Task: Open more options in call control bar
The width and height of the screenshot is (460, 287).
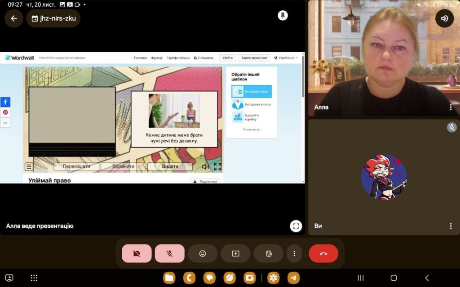Action: point(294,253)
